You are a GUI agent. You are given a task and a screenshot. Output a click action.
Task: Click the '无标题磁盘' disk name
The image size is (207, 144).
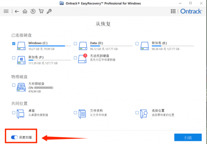pyautogui.click(x=36, y=84)
